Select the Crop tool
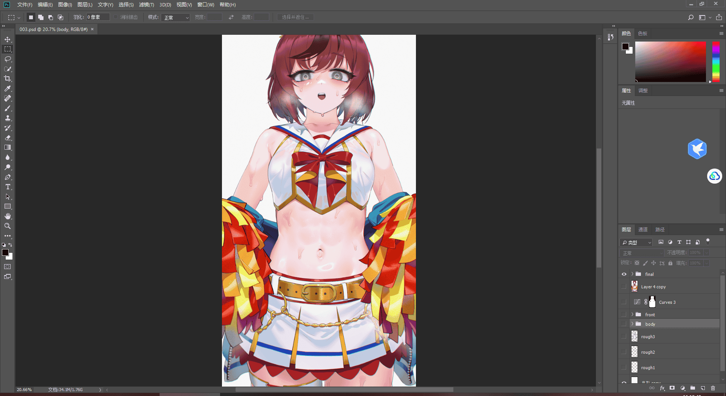This screenshot has height=396, width=726. 8,79
